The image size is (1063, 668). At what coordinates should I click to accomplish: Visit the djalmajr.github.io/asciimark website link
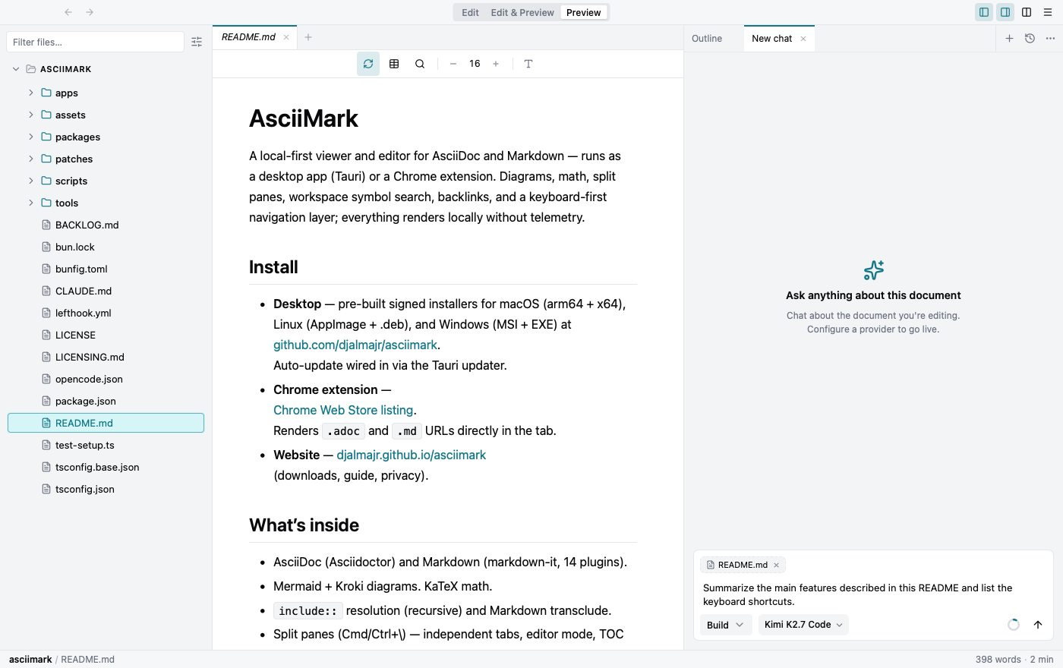(x=411, y=455)
